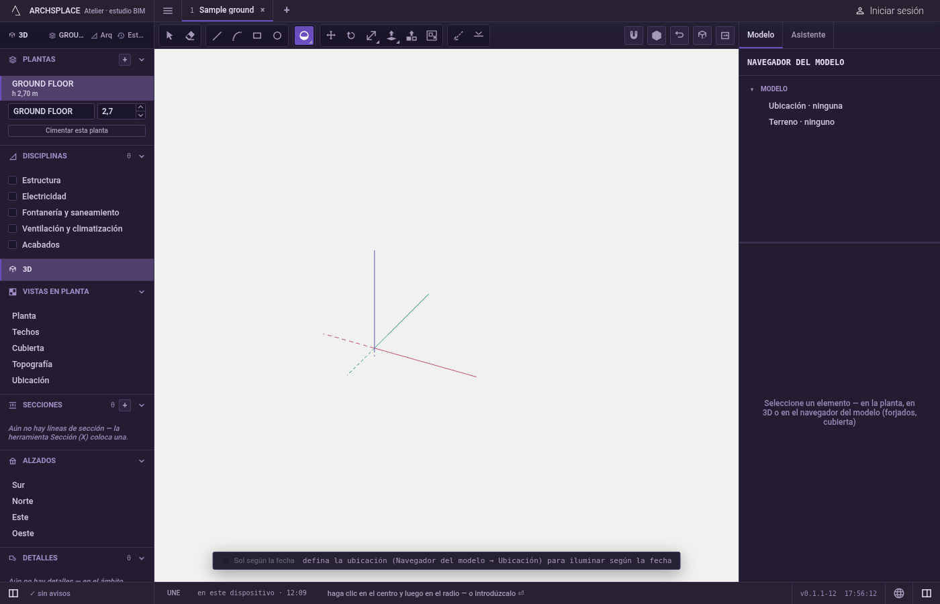This screenshot has height=604, width=940.
Task: Activate the eraser tool
Action: click(190, 36)
